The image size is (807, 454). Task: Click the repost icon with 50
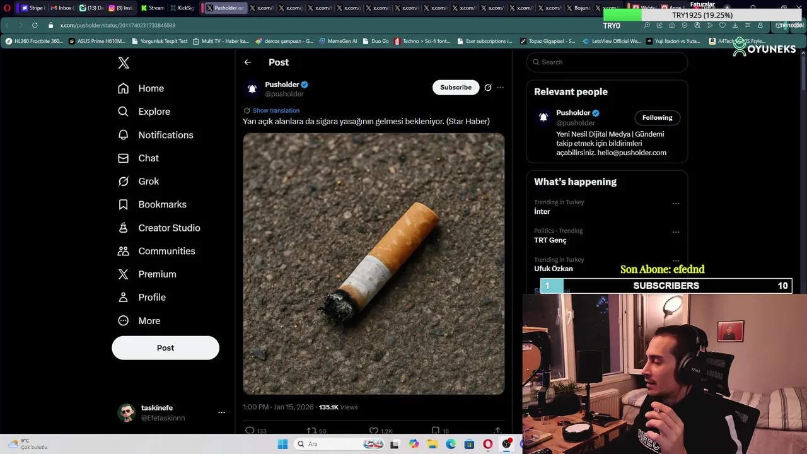311,431
